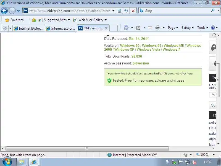Expand Print options dropdown arrow
Image resolution: width=221 pixels, height=166 pixels.
click(164, 28)
